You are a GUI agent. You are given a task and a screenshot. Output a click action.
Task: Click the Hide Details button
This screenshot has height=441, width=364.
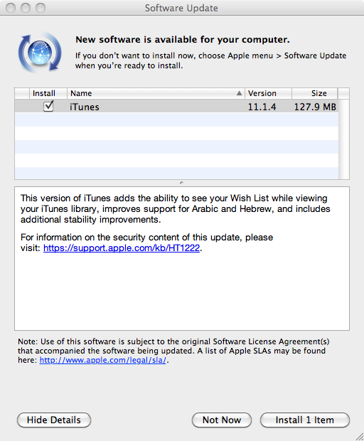click(54, 420)
